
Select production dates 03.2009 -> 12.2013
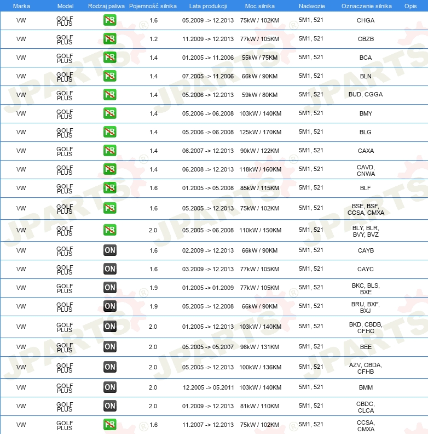pyautogui.click(x=207, y=269)
